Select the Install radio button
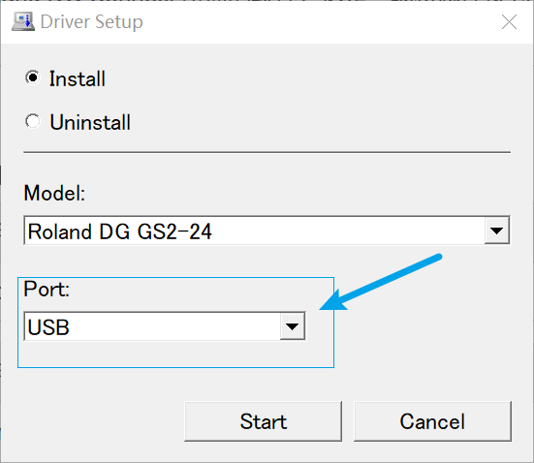 pyautogui.click(x=33, y=77)
